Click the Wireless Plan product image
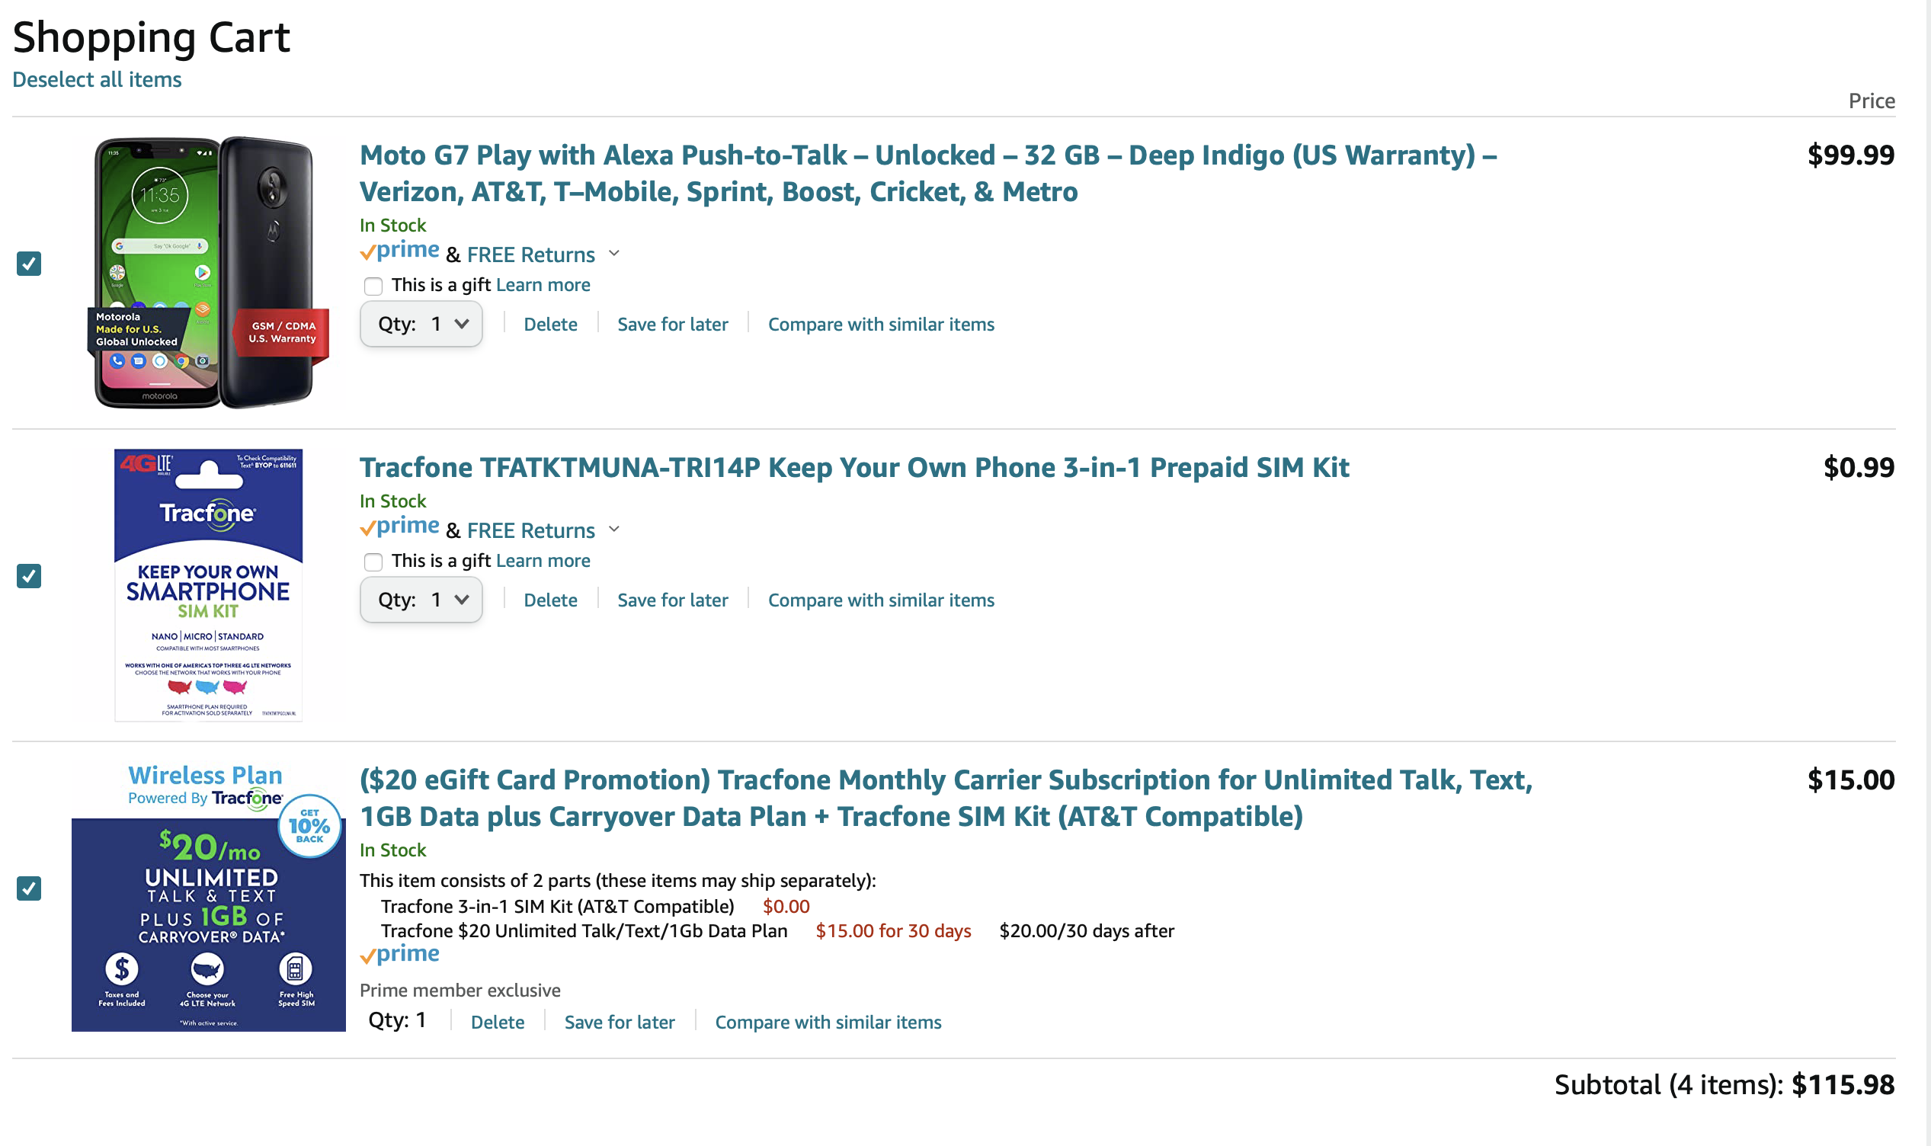 point(208,898)
